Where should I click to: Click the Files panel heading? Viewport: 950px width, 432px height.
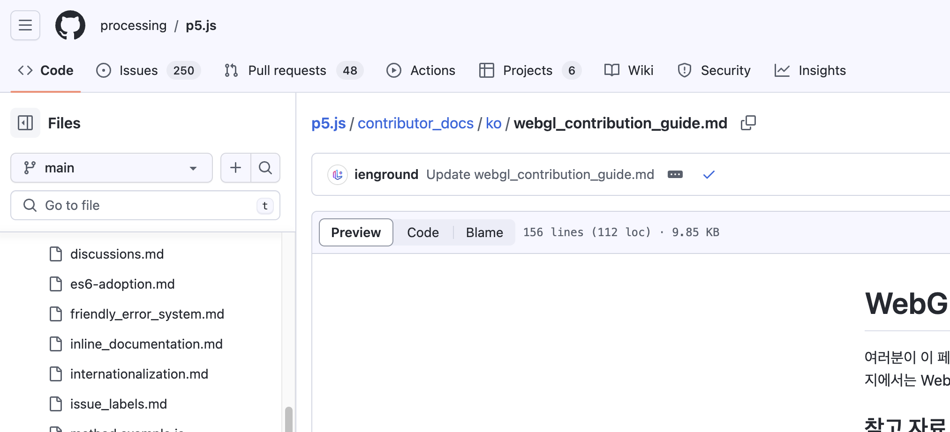click(x=64, y=123)
